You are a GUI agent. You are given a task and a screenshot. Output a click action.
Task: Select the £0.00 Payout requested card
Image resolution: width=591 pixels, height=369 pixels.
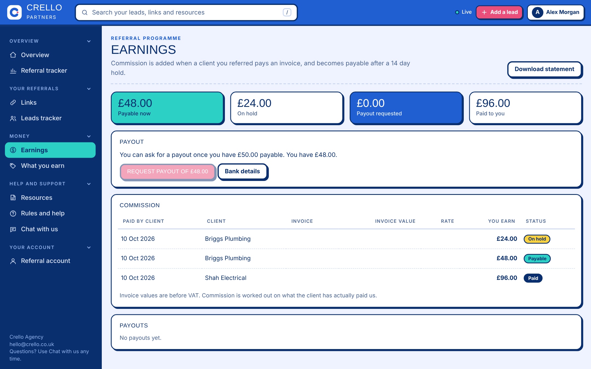tap(406, 108)
